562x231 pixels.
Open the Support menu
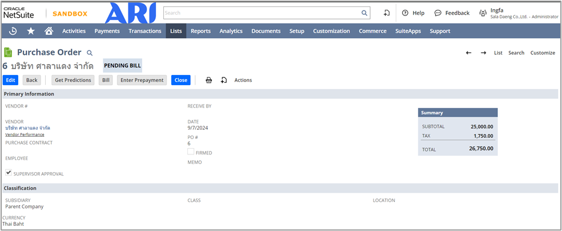tap(440, 31)
